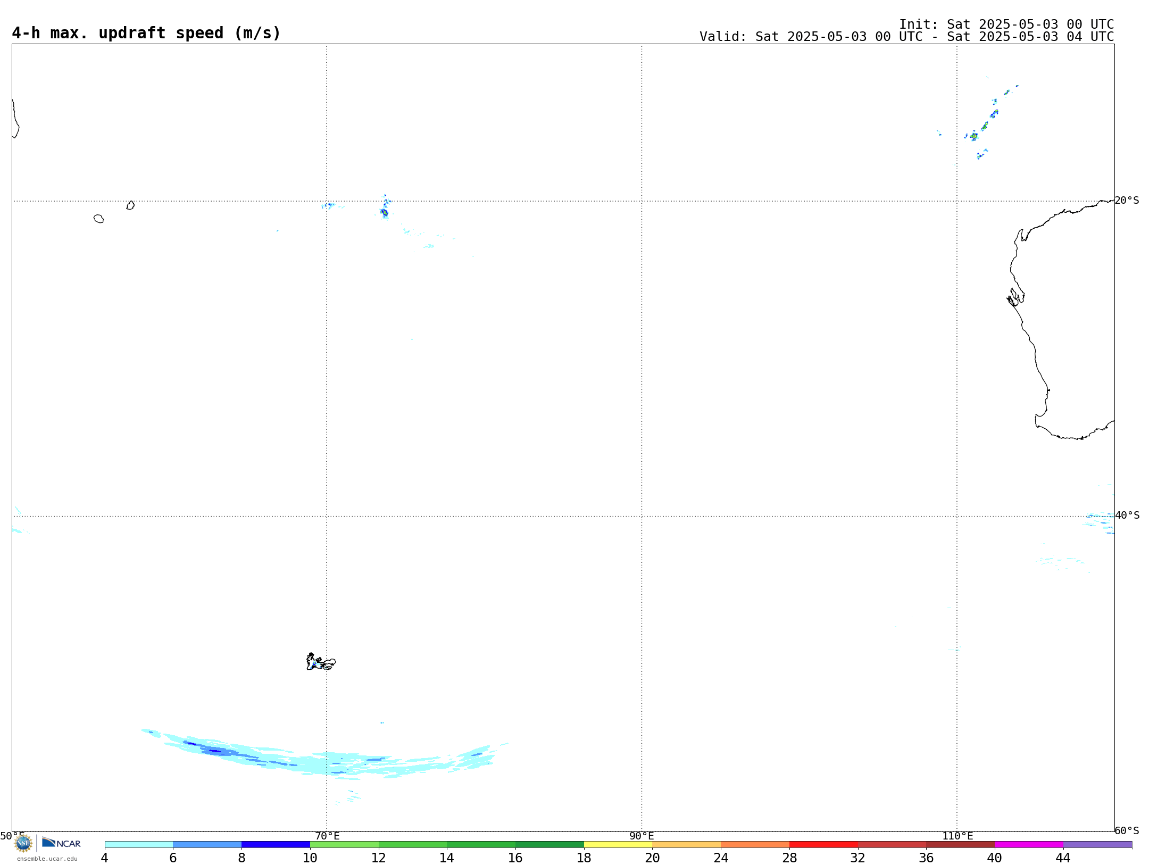Click the updraft cell just south of 20°S near 73°E
The image size is (1149, 865).
coord(385,212)
